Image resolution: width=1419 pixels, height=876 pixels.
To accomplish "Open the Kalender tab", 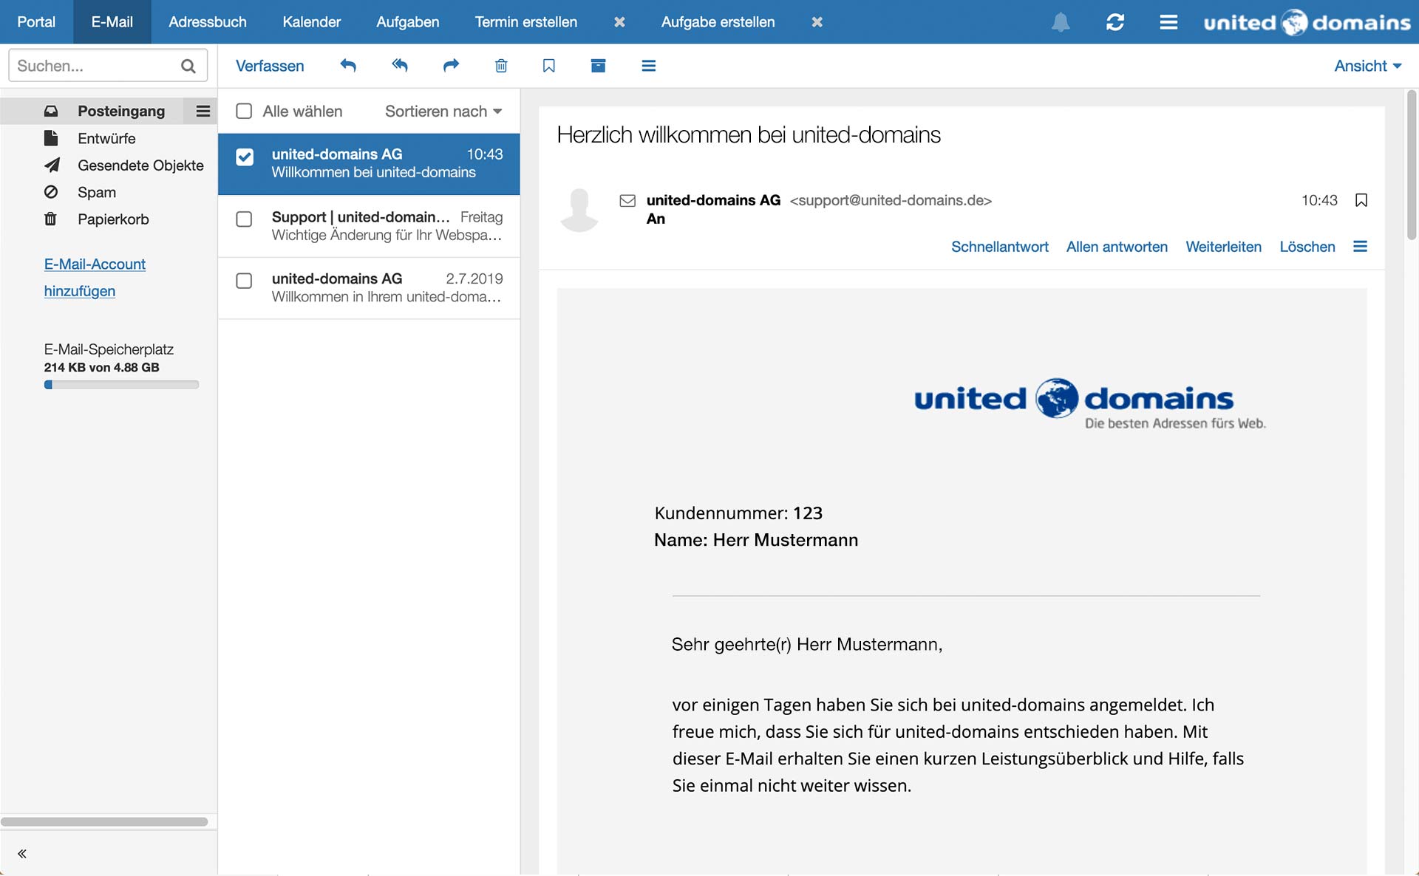I will [311, 22].
